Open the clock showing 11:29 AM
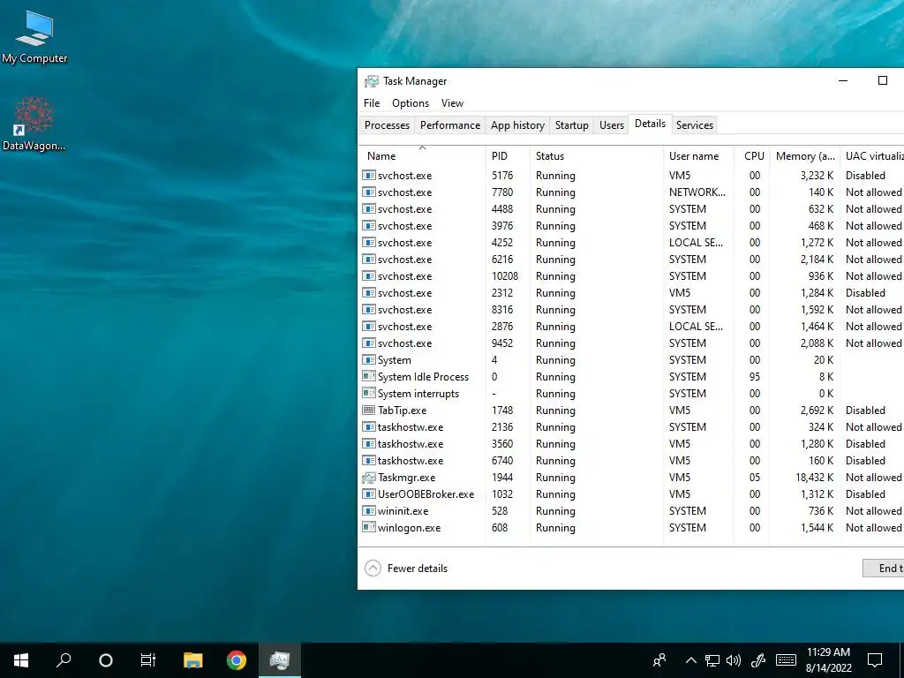 click(828, 652)
